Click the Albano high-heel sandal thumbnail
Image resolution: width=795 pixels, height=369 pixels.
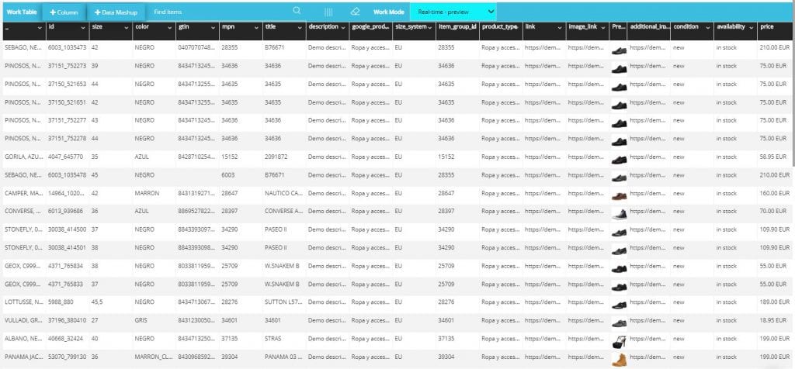click(619, 340)
